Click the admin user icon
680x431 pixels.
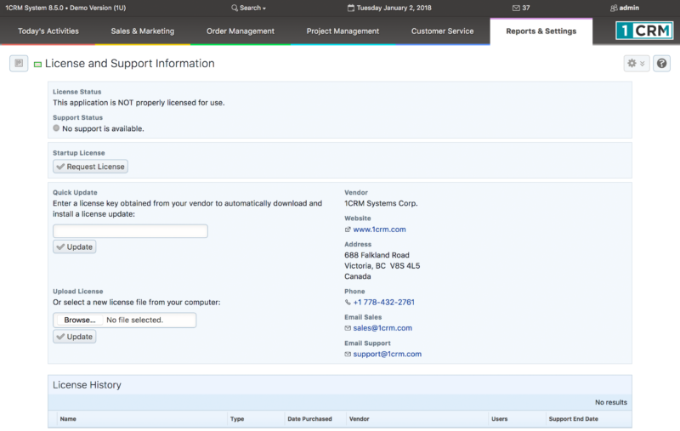coord(614,8)
